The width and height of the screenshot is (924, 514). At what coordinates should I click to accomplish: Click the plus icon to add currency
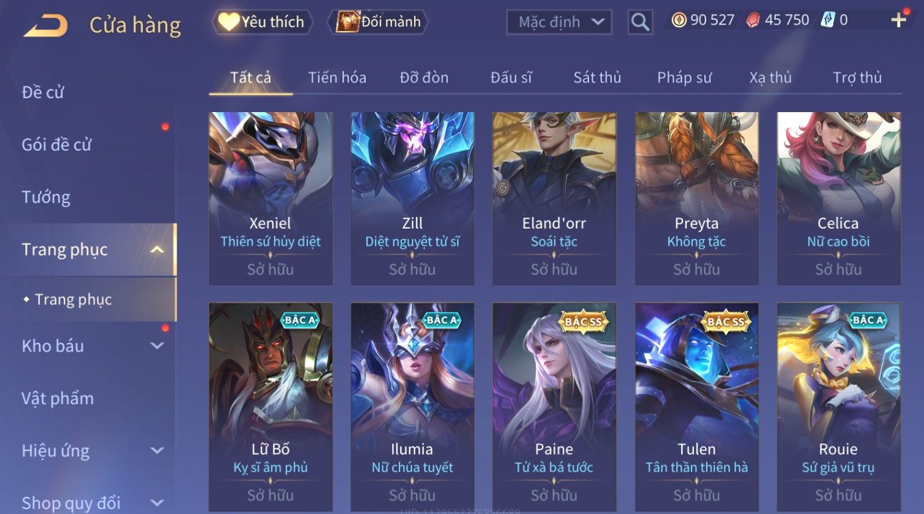click(899, 20)
